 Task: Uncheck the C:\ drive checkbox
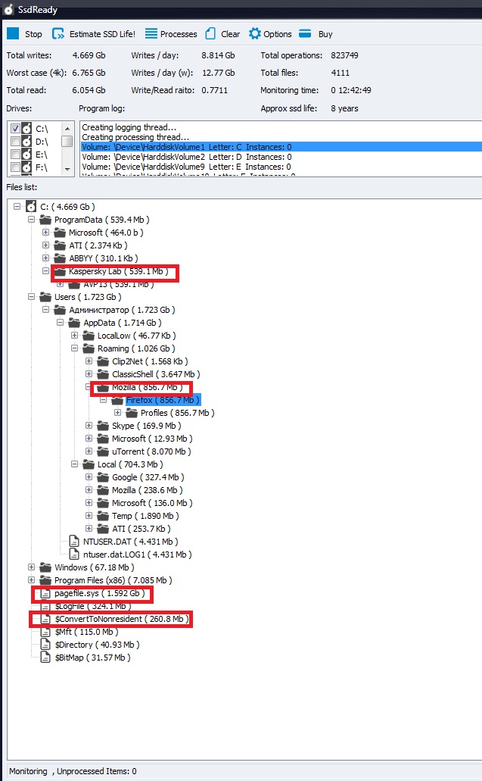15,129
